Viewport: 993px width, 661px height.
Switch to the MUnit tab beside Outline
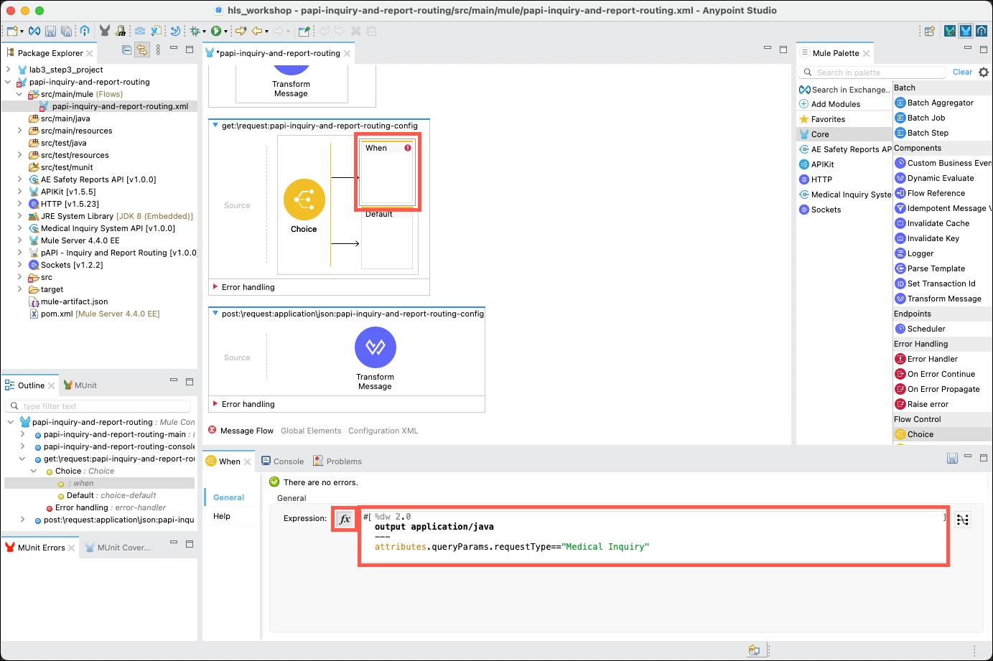[80, 385]
